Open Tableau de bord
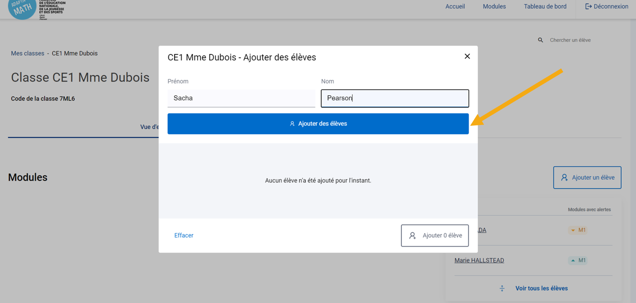The image size is (636, 303). click(545, 6)
